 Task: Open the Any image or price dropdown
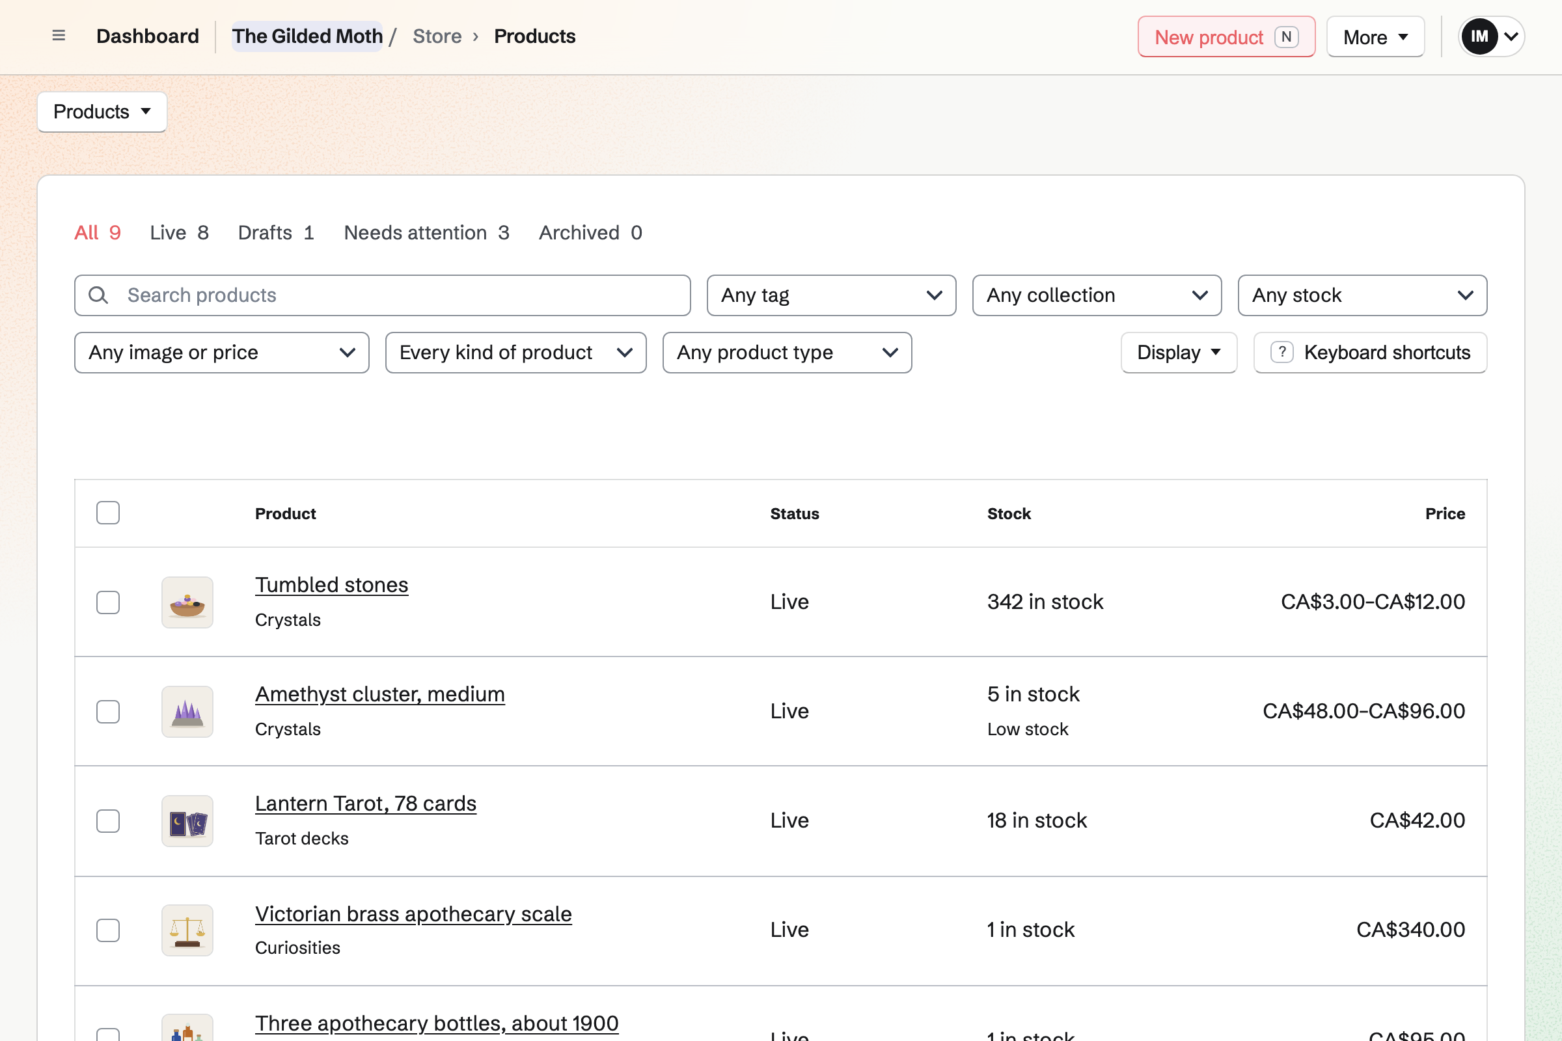tap(222, 353)
